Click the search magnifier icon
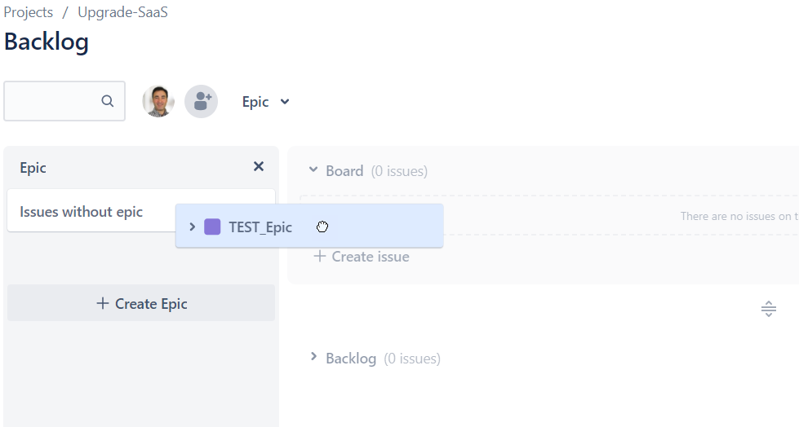The width and height of the screenshot is (799, 427). (107, 101)
